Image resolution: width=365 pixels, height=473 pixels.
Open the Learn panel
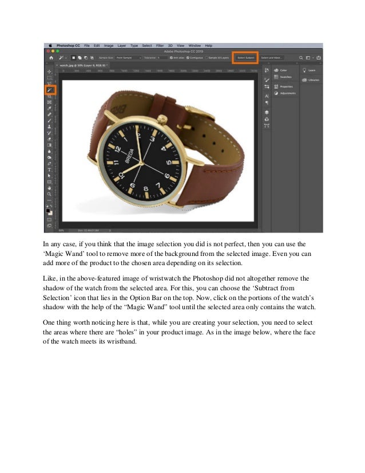point(309,70)
